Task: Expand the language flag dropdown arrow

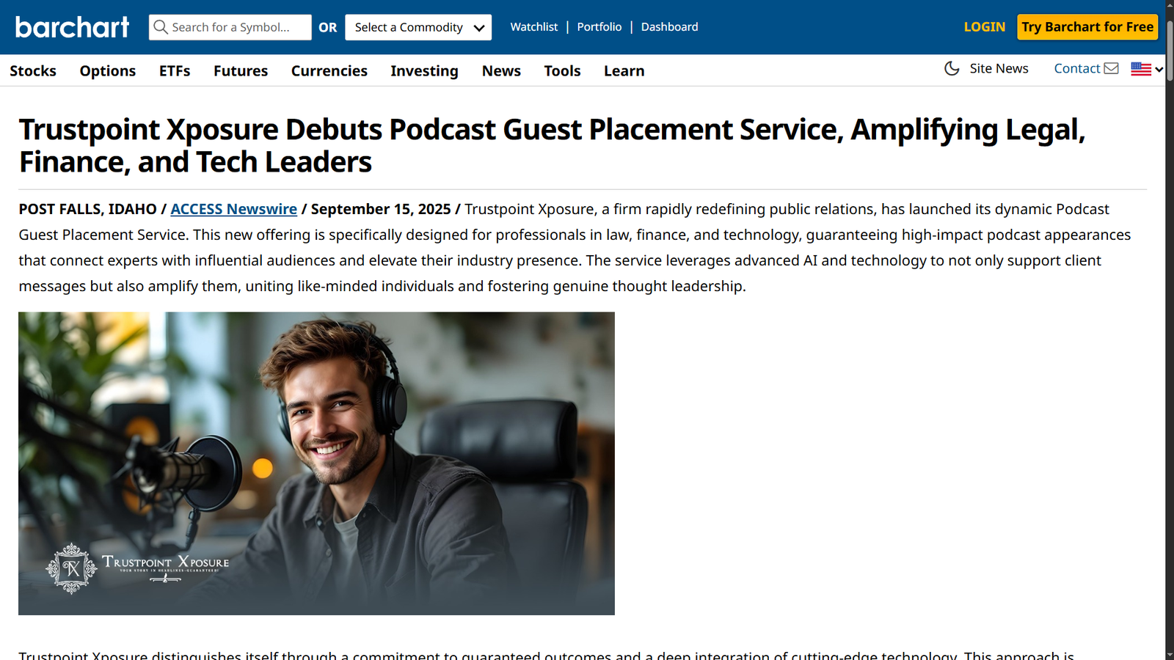Action: click(1159, 69)
